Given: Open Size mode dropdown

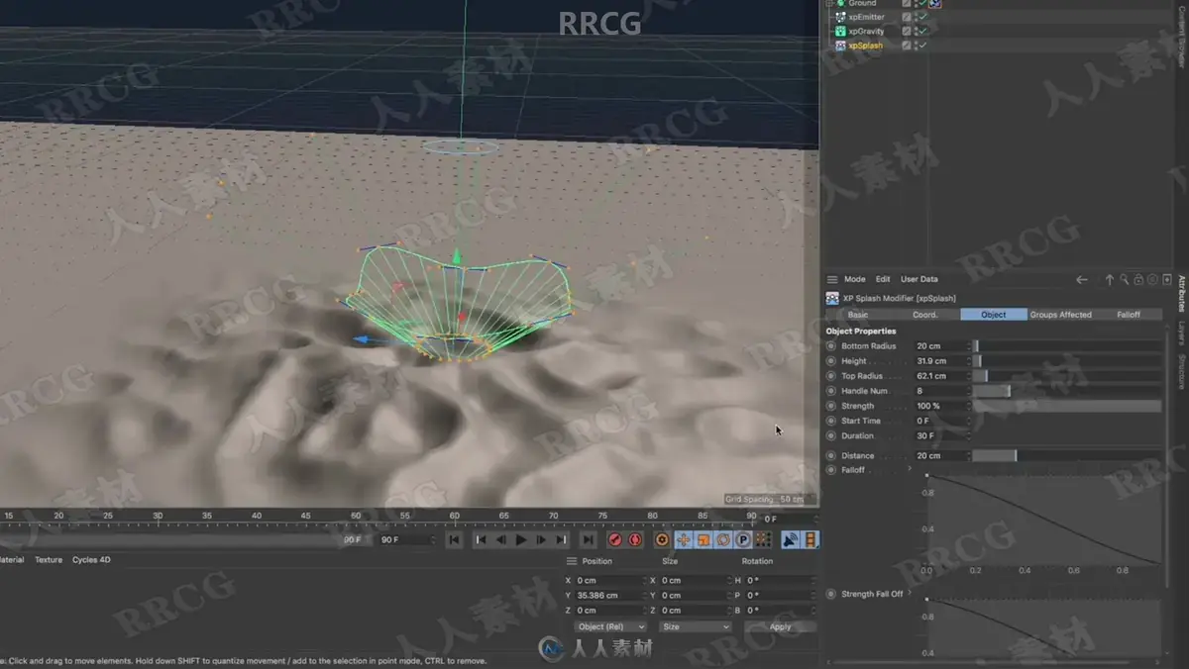Looking at the screenshot, I should tap(697, 626).
